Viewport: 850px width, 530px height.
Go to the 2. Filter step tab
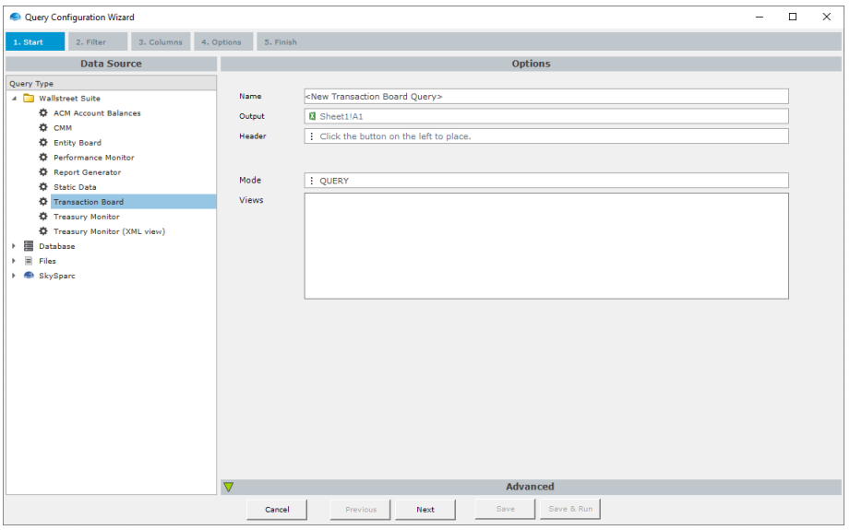tap(98, 41)
